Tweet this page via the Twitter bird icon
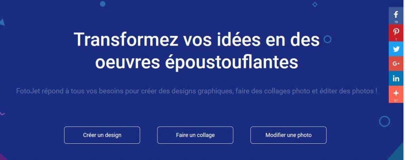This screenshot has height=160, width=405. coord(396,49)
